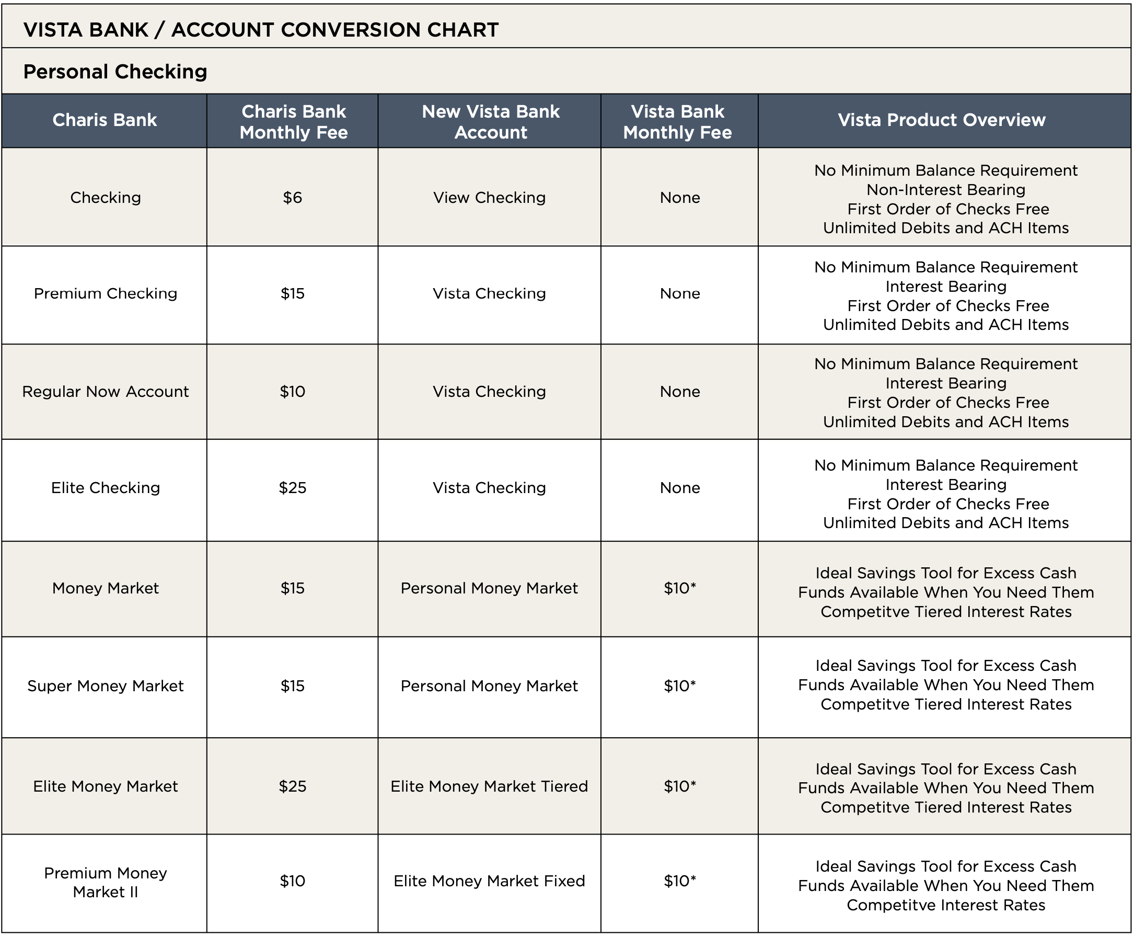Click 'Funds Available When You Need Them' in Super Money Market row
The height and width of the screenshot is (937, 1134).
pyautogui.click(x=946, y=685)
